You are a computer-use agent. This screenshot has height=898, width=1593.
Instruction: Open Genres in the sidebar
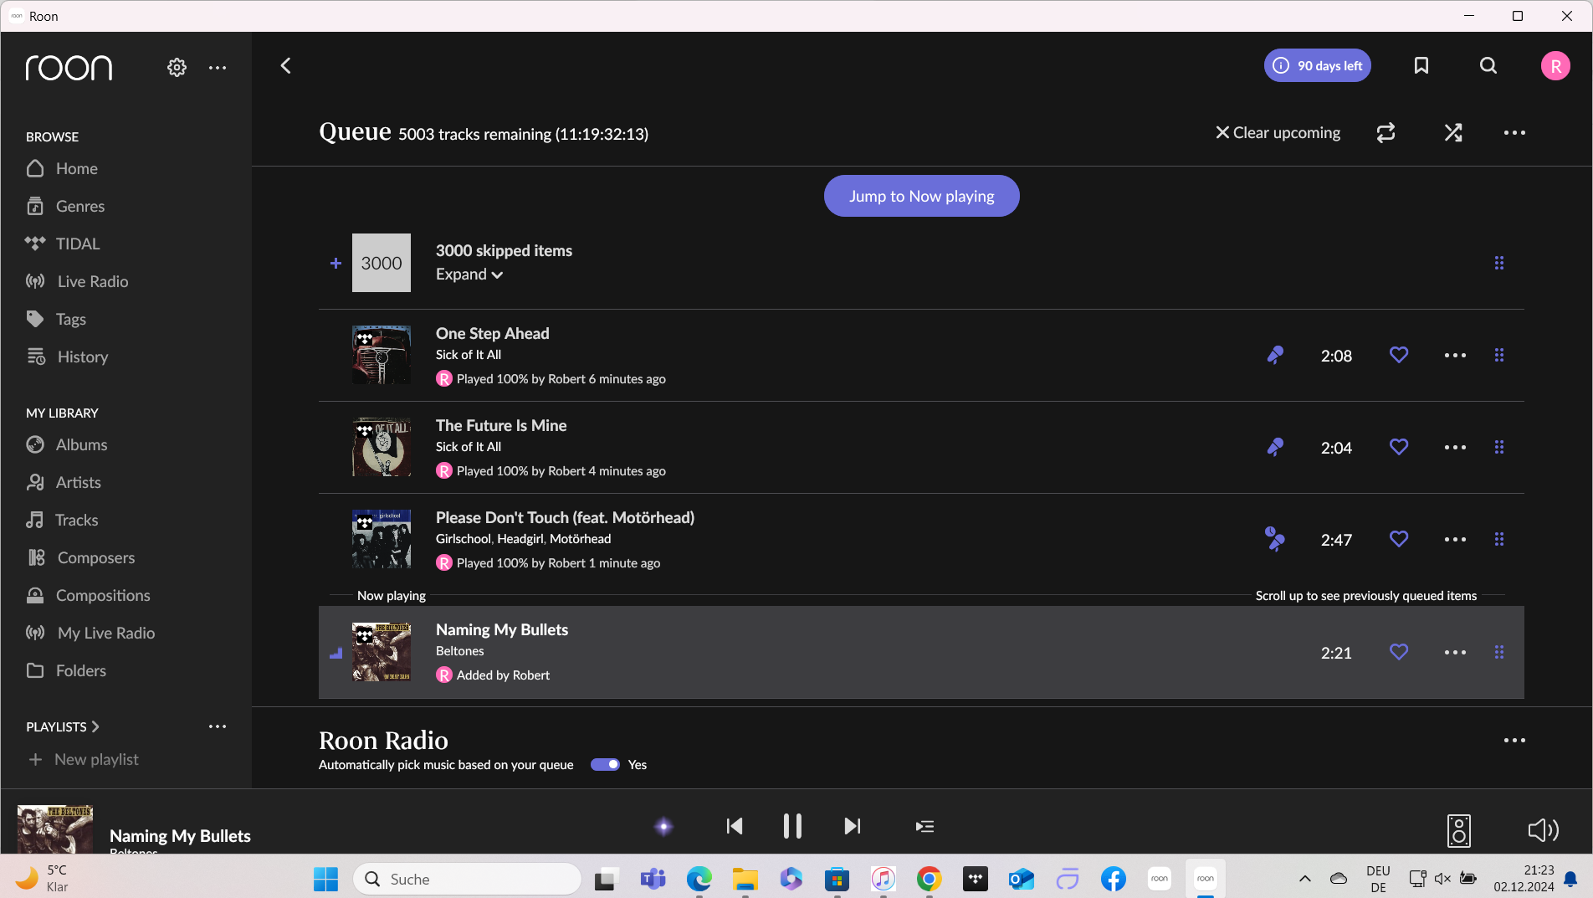click(65, 206)
